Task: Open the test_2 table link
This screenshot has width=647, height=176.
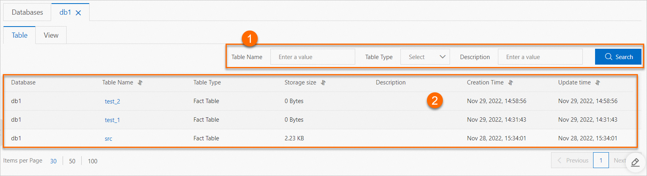Action: coord(112,101)
